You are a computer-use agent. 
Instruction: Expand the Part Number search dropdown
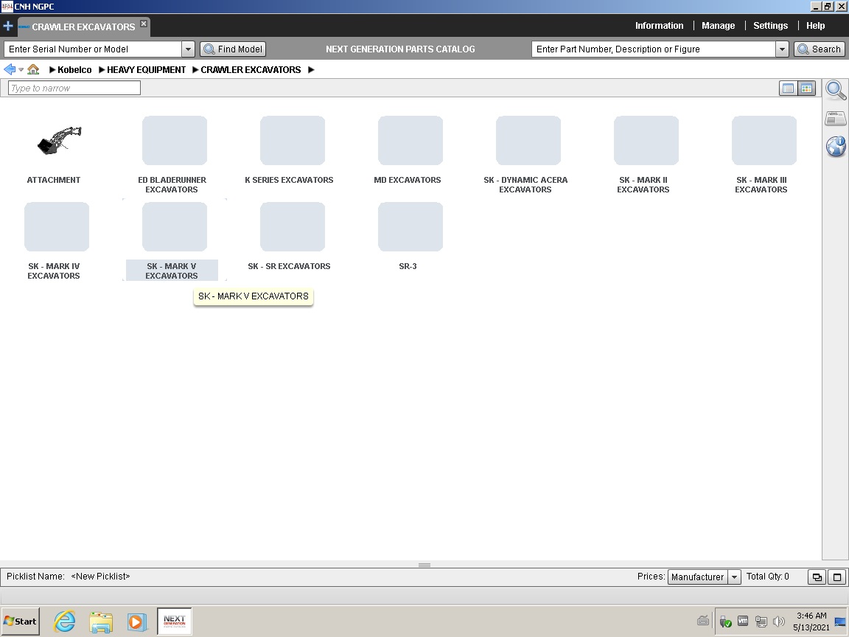[782, 49]
